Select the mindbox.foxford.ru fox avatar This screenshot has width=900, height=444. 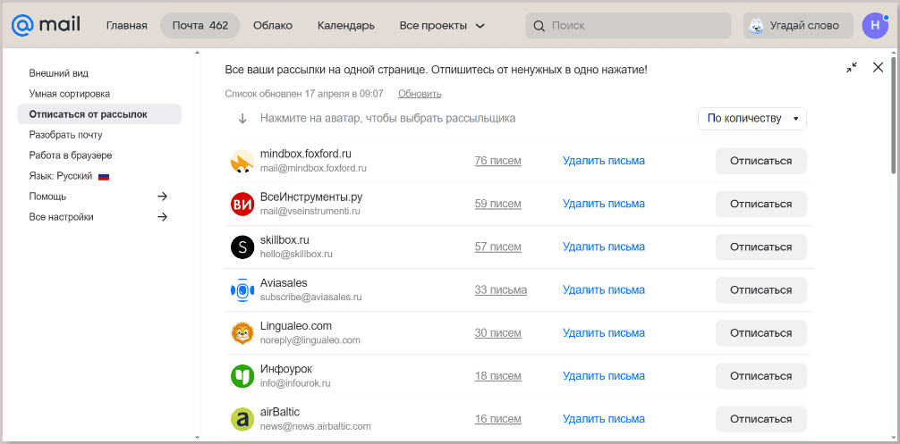pos(242,161)
